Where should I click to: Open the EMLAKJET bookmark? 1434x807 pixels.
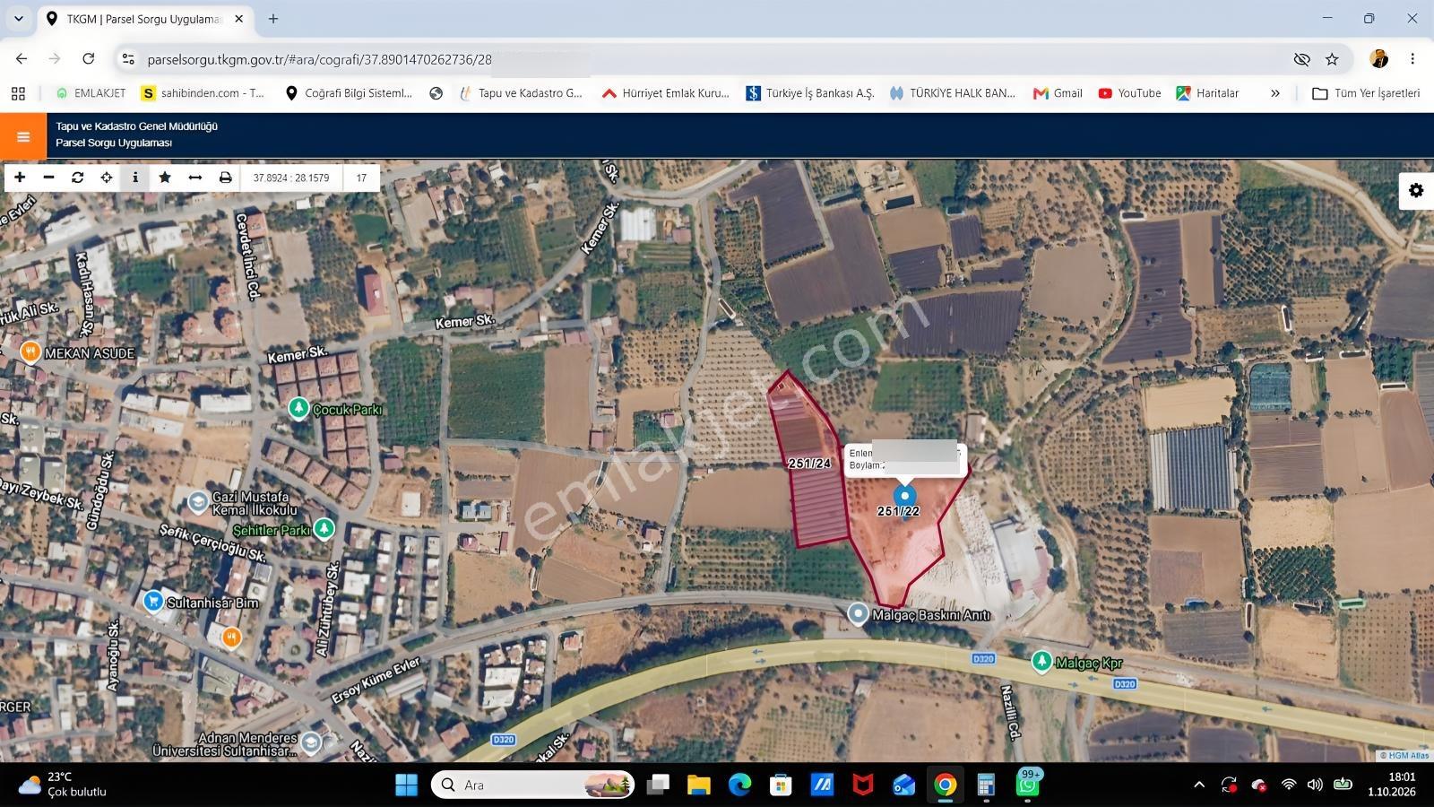coord(91,93)
